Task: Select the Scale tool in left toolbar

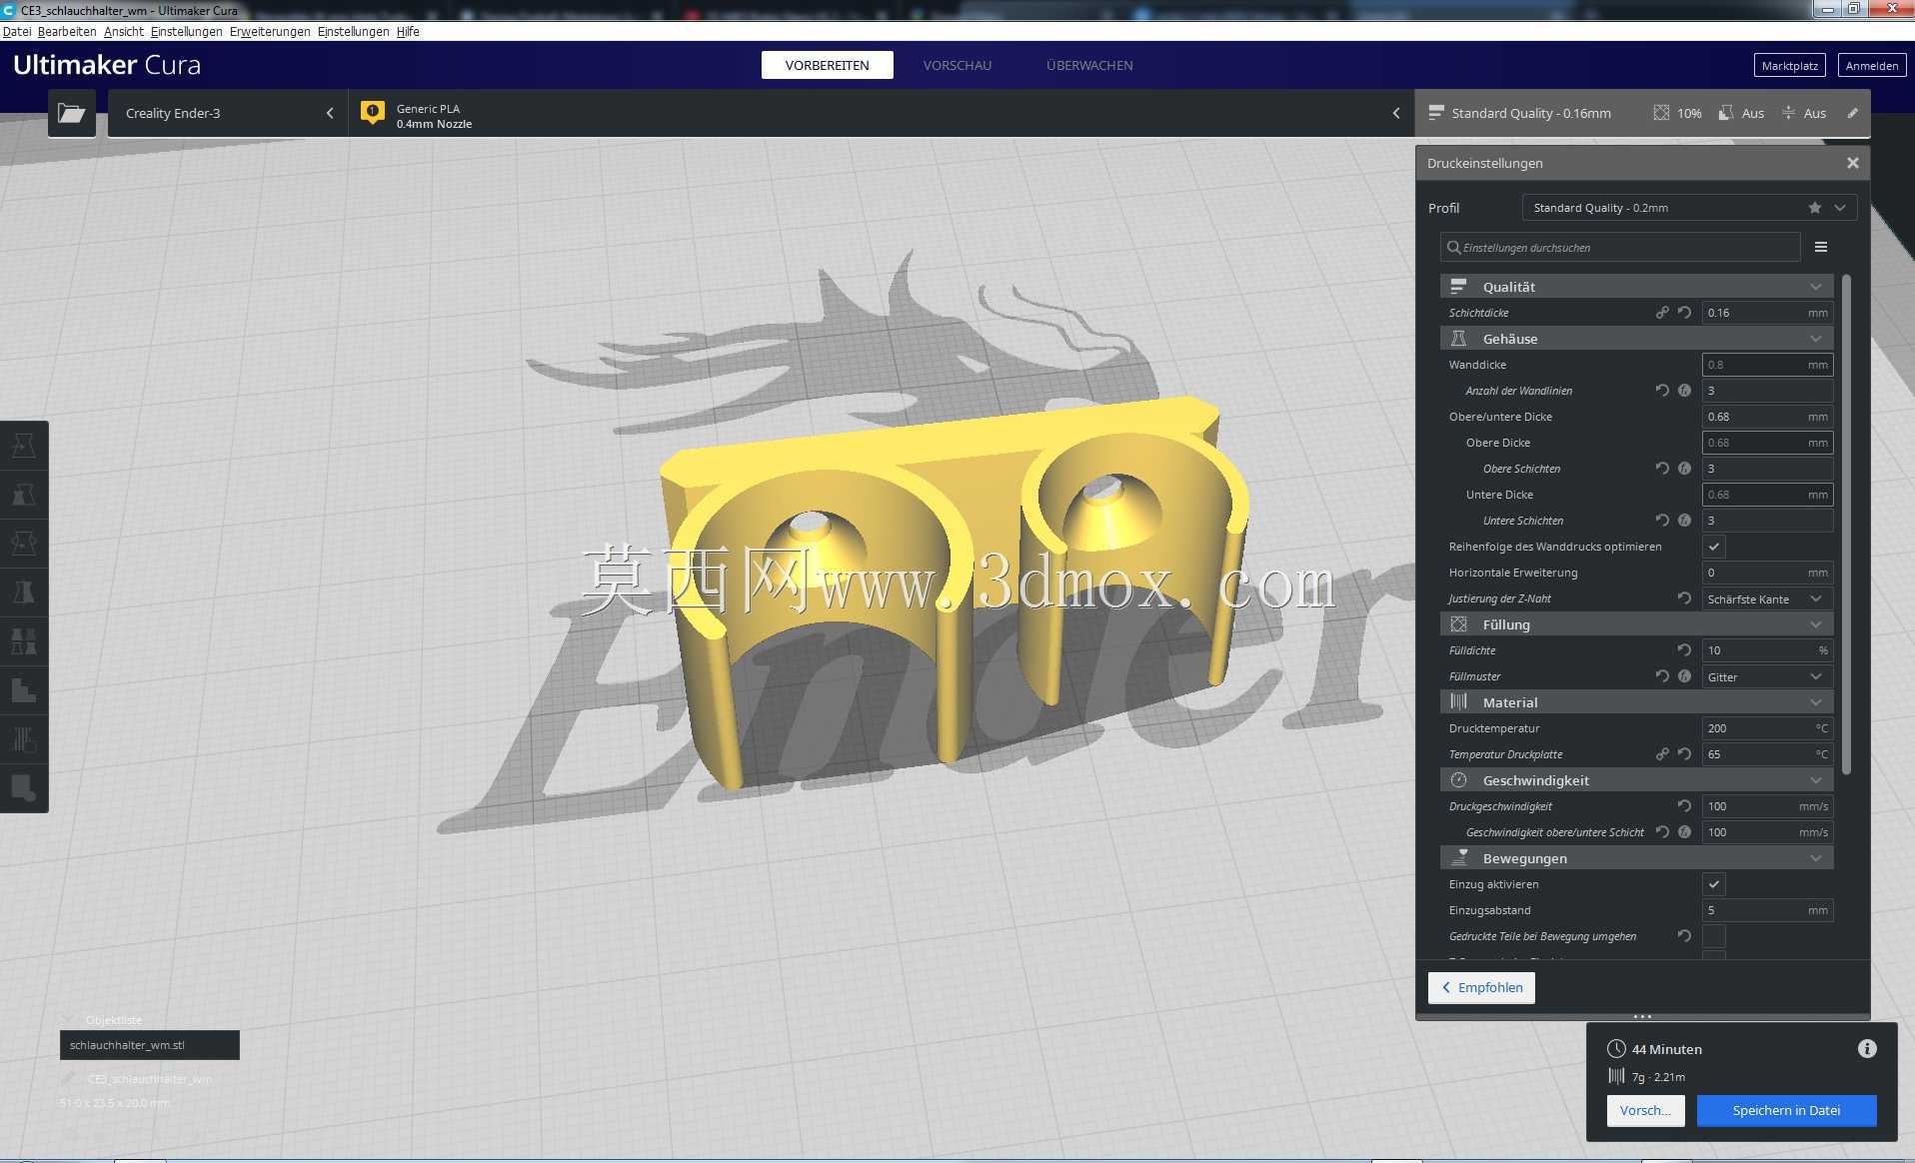Action: click(x=24, y=495)
